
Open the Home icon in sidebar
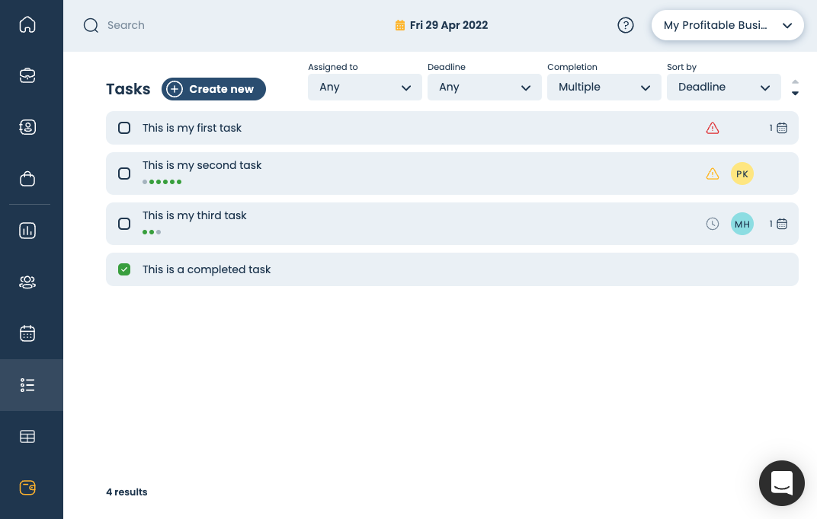click(x=27, y=24)
